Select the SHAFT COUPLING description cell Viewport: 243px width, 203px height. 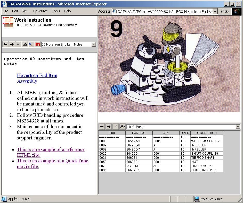pyautogui.click(x=207, y=154)
